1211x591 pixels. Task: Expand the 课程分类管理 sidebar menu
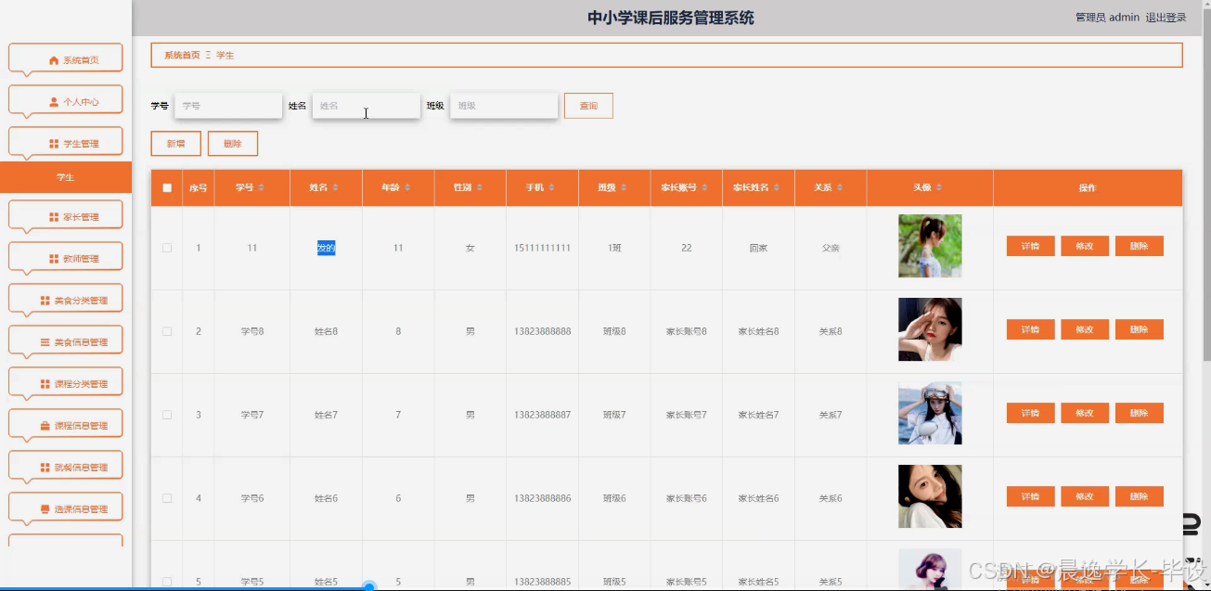click(65, 383)
